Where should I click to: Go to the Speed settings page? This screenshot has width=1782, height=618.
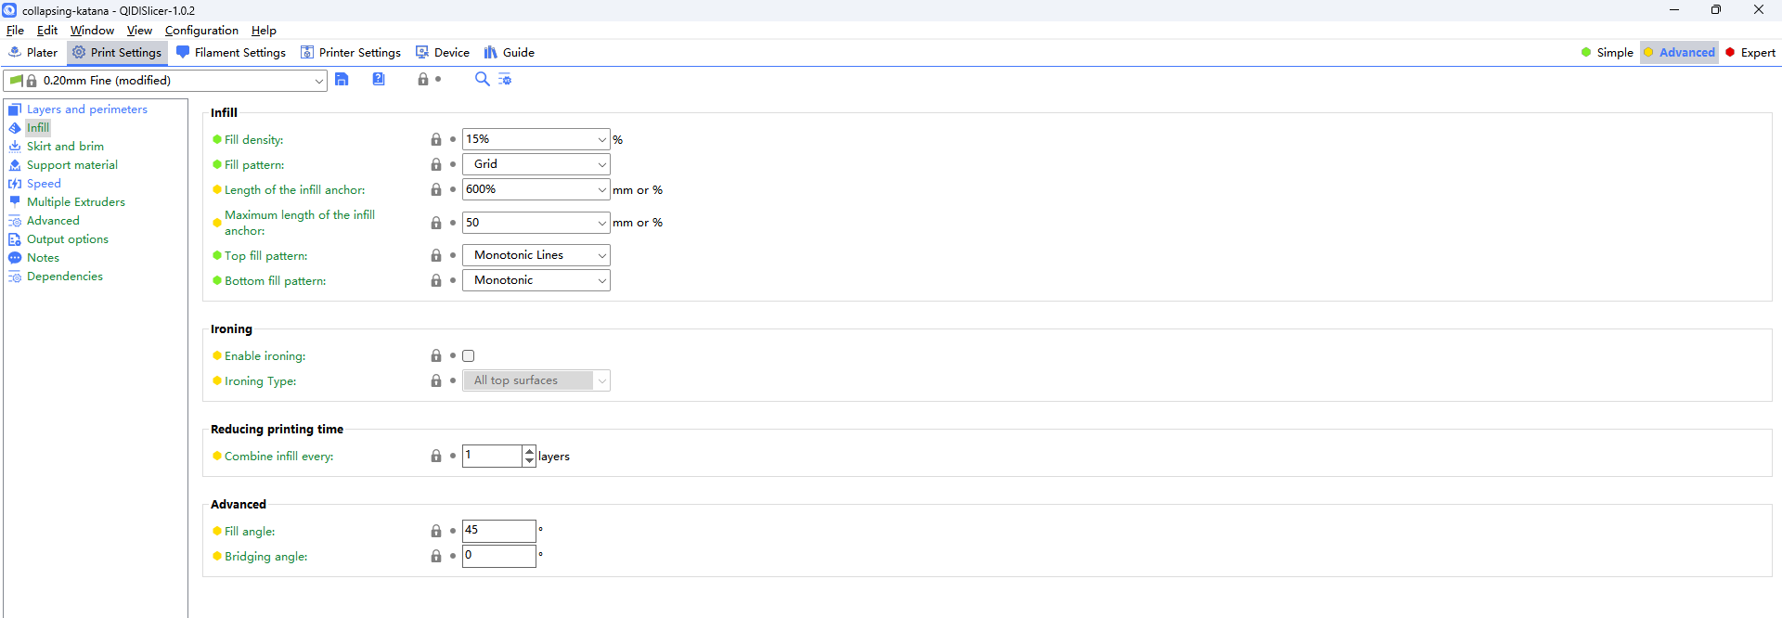coord(44,184)
